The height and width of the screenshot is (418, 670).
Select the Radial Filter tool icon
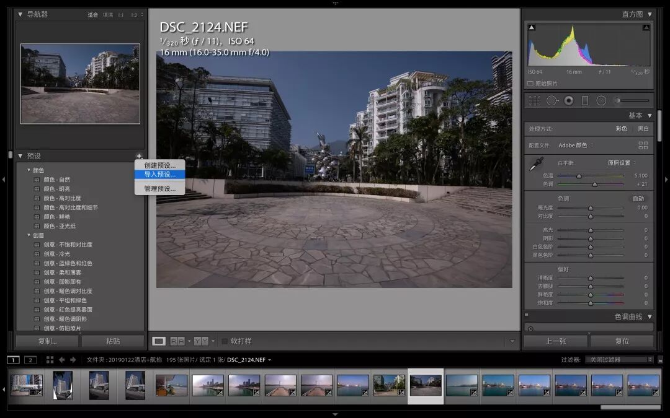coord(601,101)
